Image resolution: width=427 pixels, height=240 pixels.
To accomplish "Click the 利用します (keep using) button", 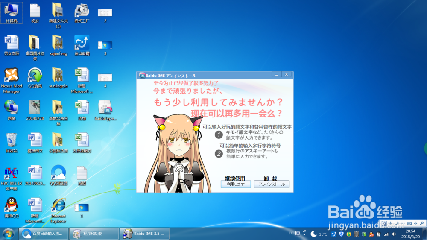I will pos(236,184).
